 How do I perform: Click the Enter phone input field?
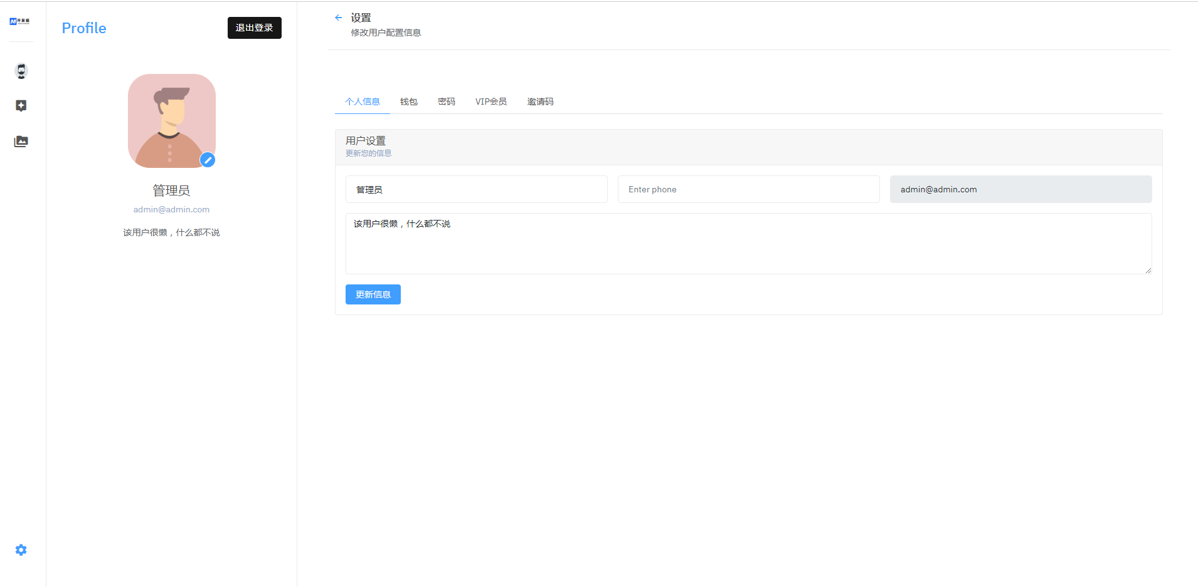[748, 189]
